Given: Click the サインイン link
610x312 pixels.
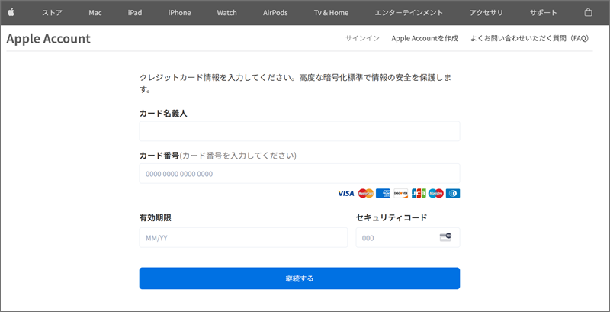Looking at the screenshot, I should (x=362, y=38).
